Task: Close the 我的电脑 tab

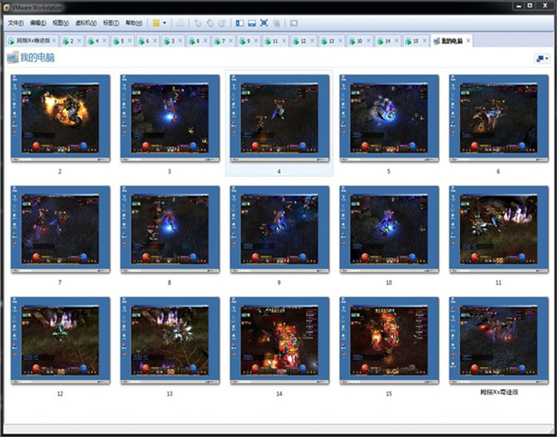Action: click(468, 41)
